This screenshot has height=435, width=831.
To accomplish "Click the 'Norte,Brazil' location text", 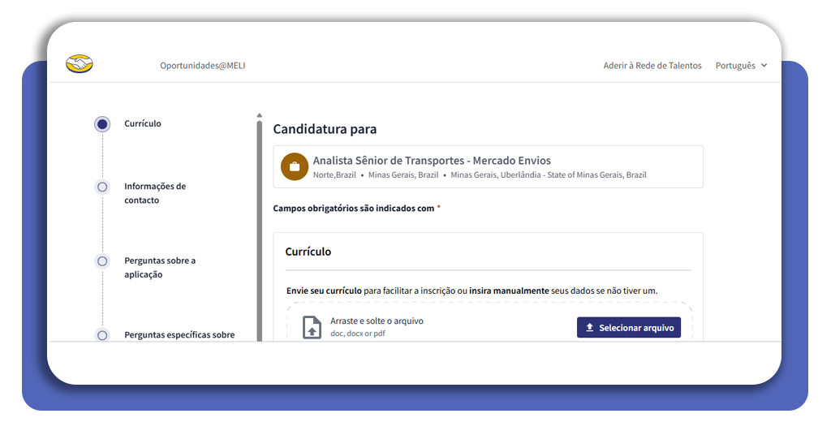I will [334, 174].
